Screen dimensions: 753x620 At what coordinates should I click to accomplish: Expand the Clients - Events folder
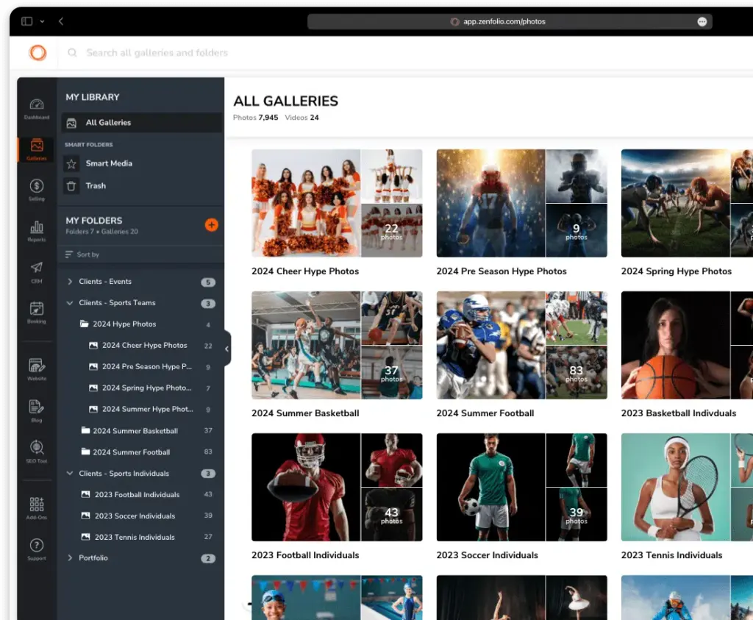[70, 282]
